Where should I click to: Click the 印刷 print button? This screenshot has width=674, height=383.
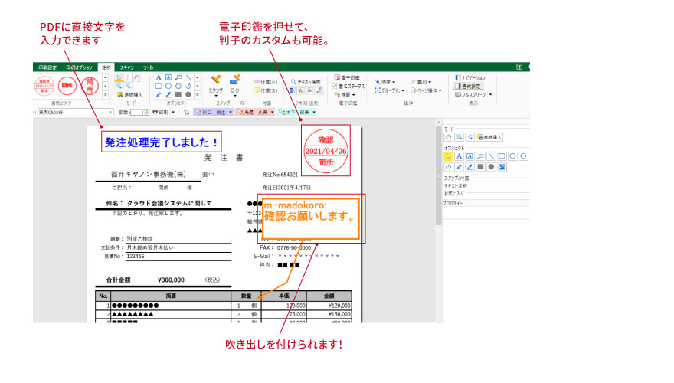pos(161,112)
